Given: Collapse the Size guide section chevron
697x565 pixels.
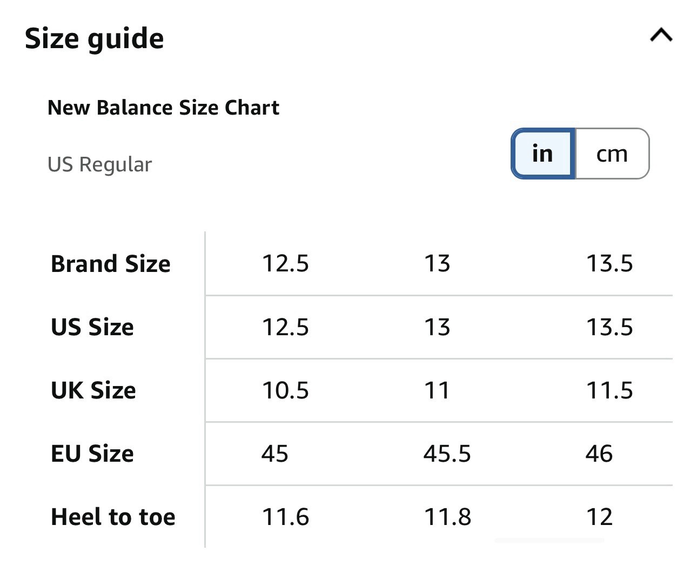Looking at the screenshot, I should pos(661,36).
